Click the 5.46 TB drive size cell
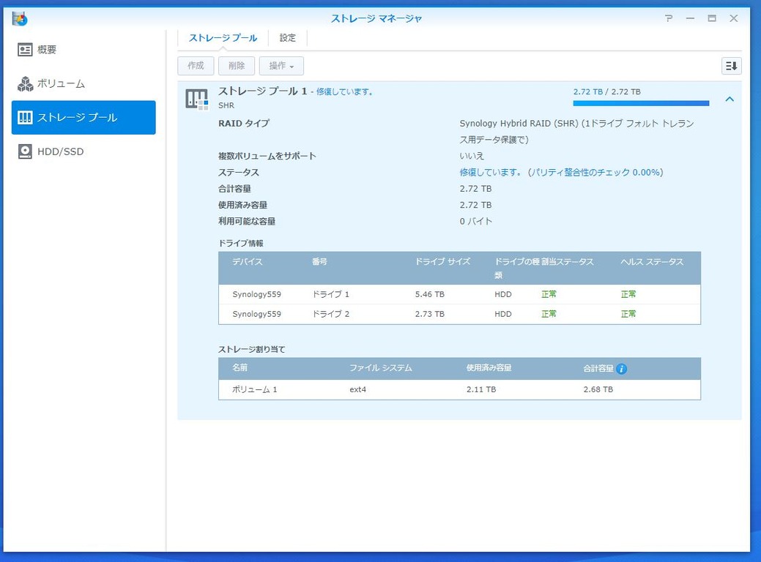761x562 pixels. 429,294
